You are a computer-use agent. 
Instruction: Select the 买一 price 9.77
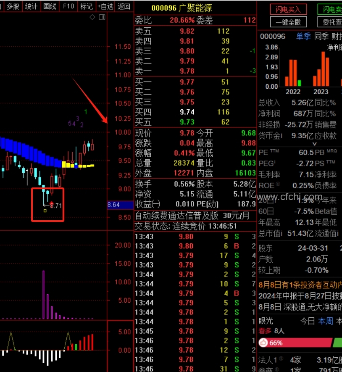187,82
